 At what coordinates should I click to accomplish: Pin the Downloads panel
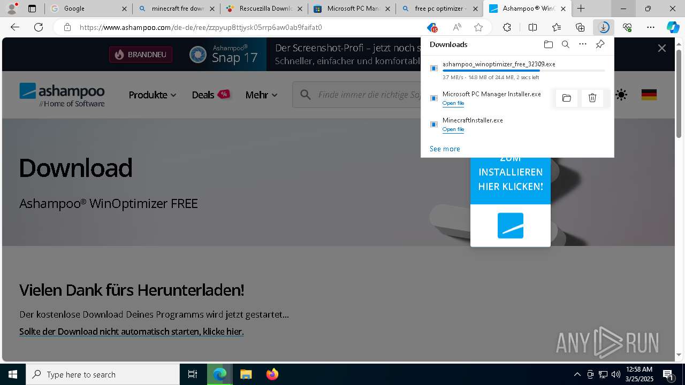click(600, 44)
